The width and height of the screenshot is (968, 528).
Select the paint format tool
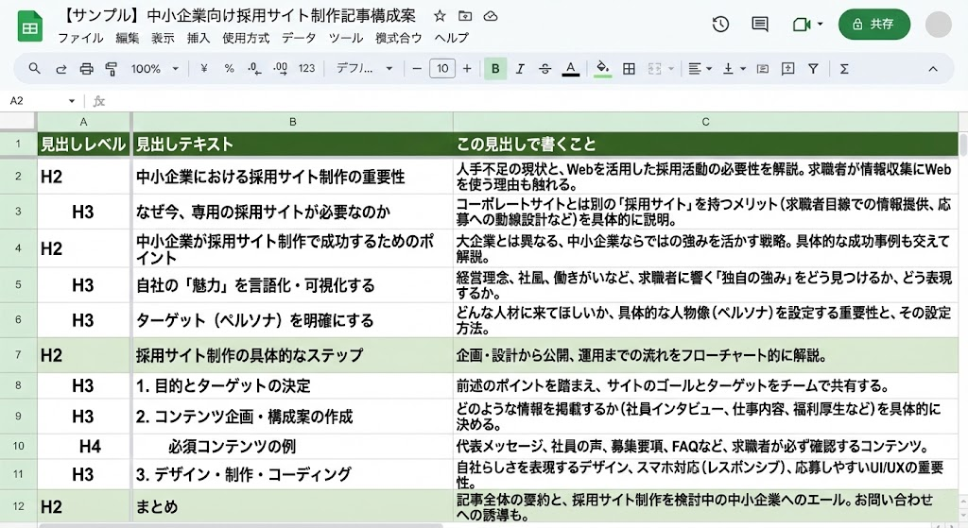point(111,69)
